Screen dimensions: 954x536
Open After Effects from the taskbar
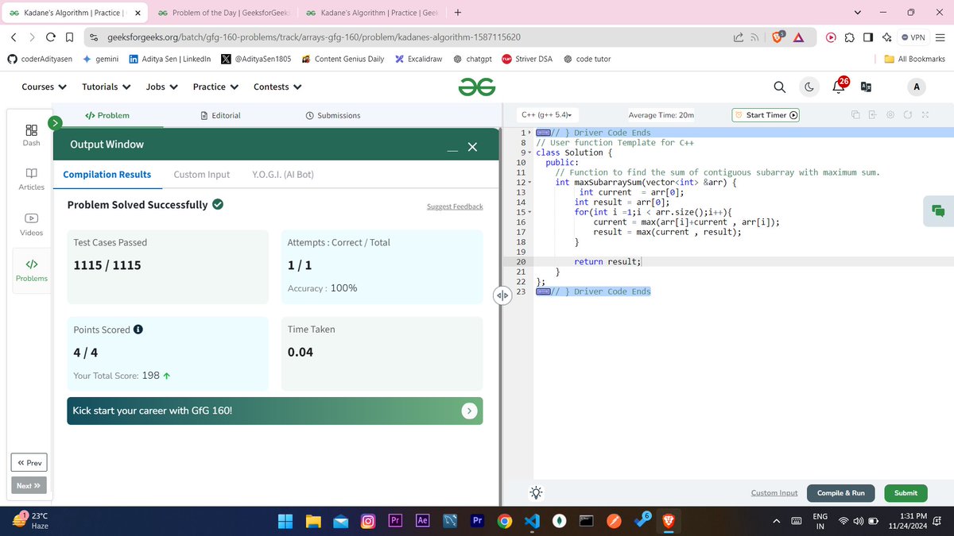tap(423, 521)
